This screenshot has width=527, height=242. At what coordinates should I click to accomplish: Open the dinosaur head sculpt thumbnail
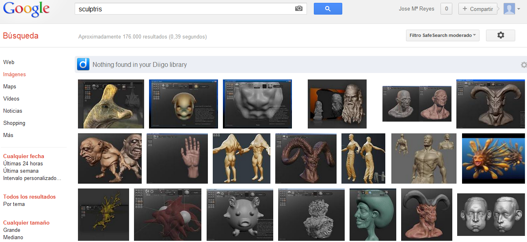click(x=111, y=104)
